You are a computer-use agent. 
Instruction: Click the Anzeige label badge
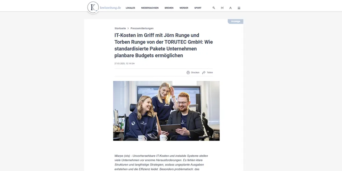click(236, 21)
